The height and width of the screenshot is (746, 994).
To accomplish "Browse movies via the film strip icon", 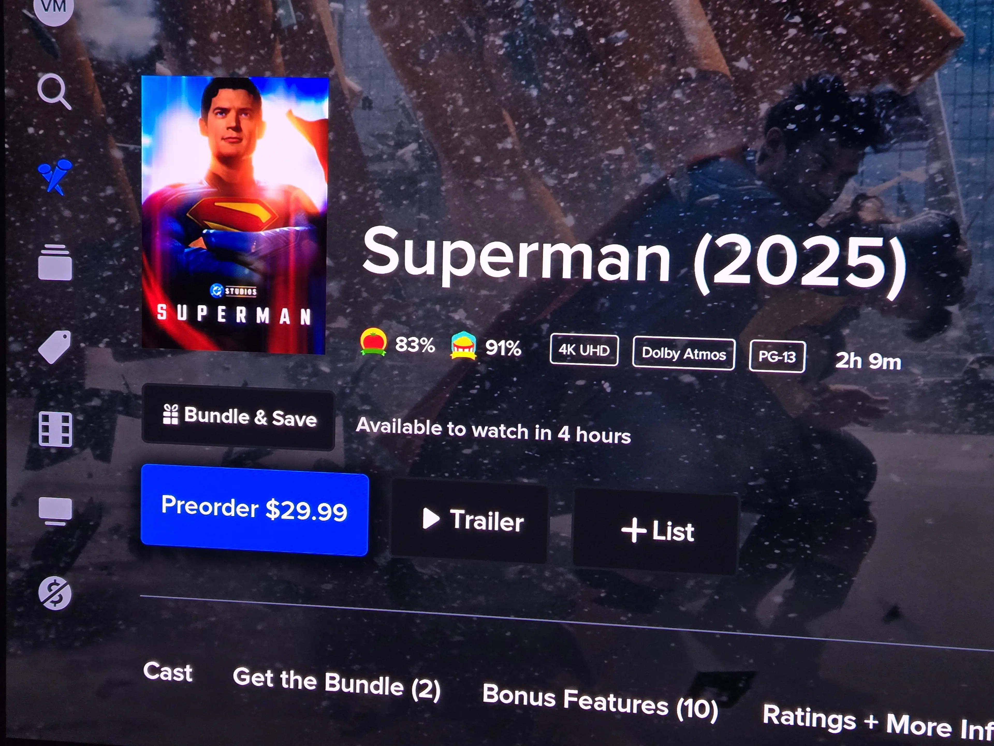I will click(x=55, y=429).
